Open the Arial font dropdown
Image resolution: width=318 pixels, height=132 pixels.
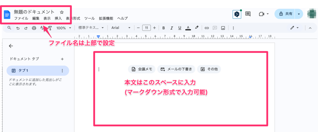coord(121,28)
